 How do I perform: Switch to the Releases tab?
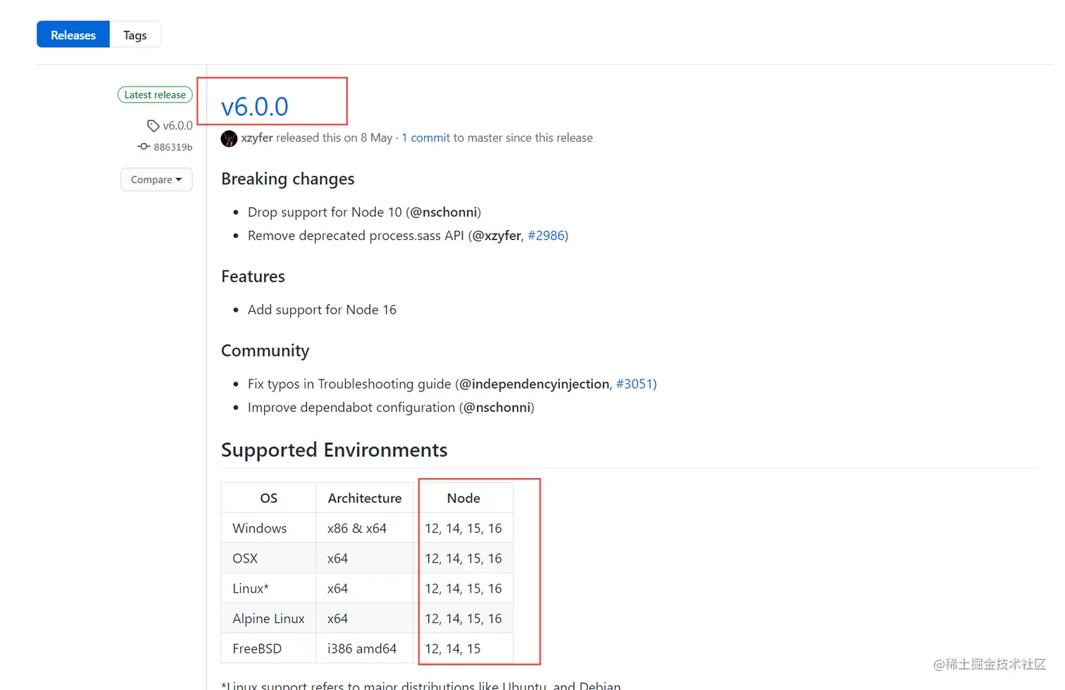tap(73, 34)
